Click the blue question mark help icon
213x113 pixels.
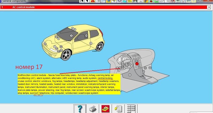[x=79, y=108]
